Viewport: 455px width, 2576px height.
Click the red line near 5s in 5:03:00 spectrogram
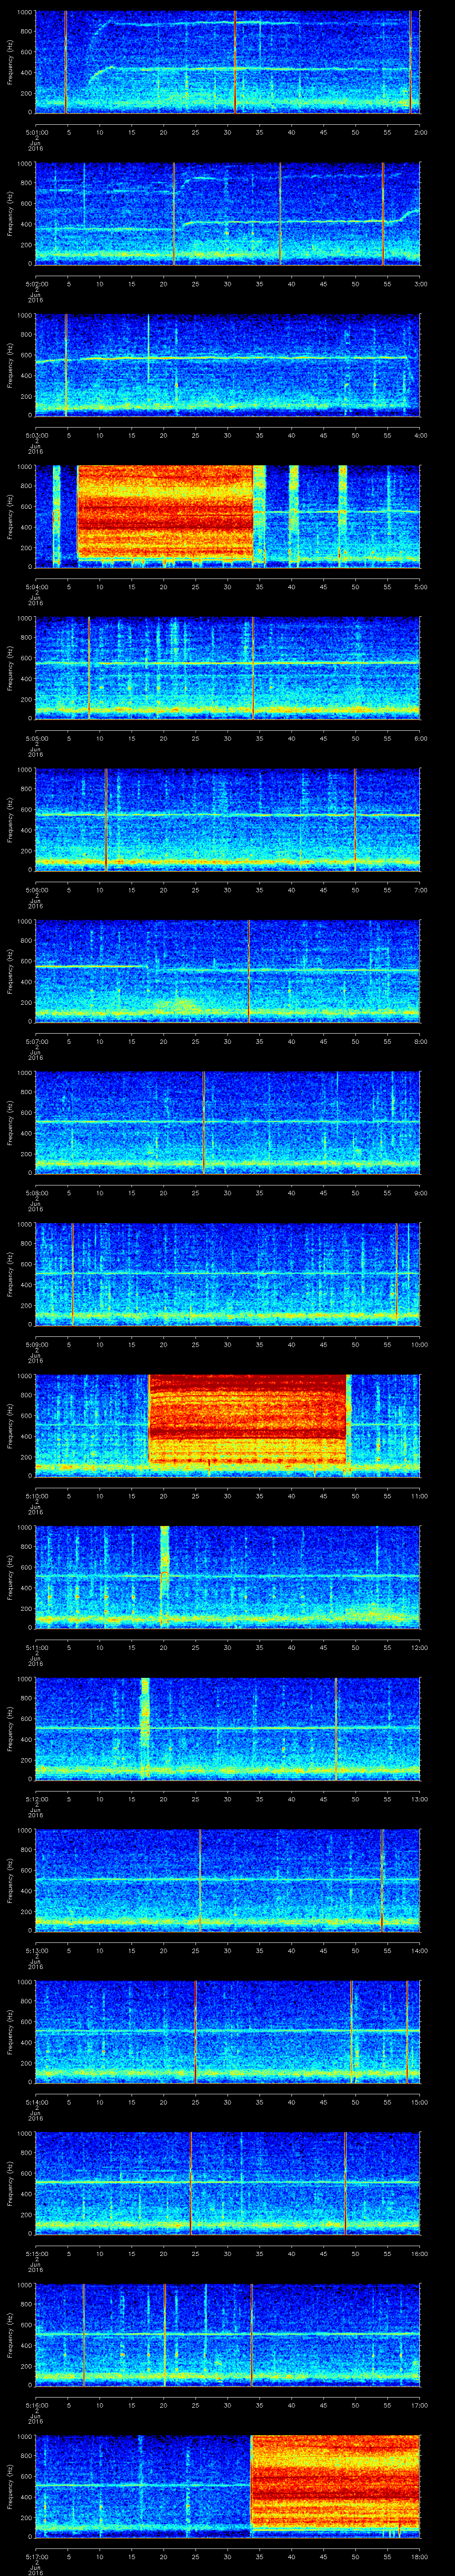[x=66, y=365]
